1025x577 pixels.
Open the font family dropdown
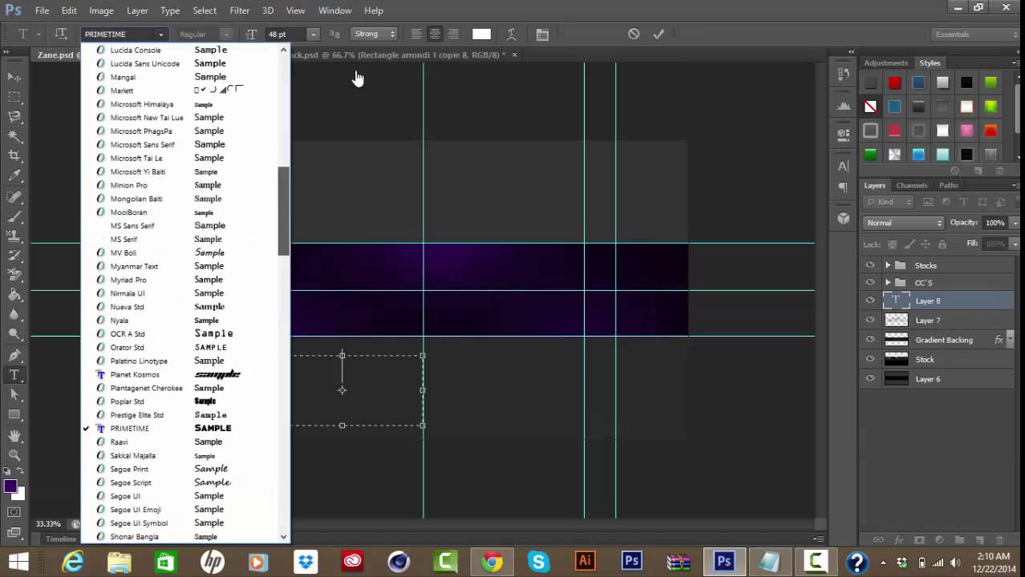[x=161, y=34]
